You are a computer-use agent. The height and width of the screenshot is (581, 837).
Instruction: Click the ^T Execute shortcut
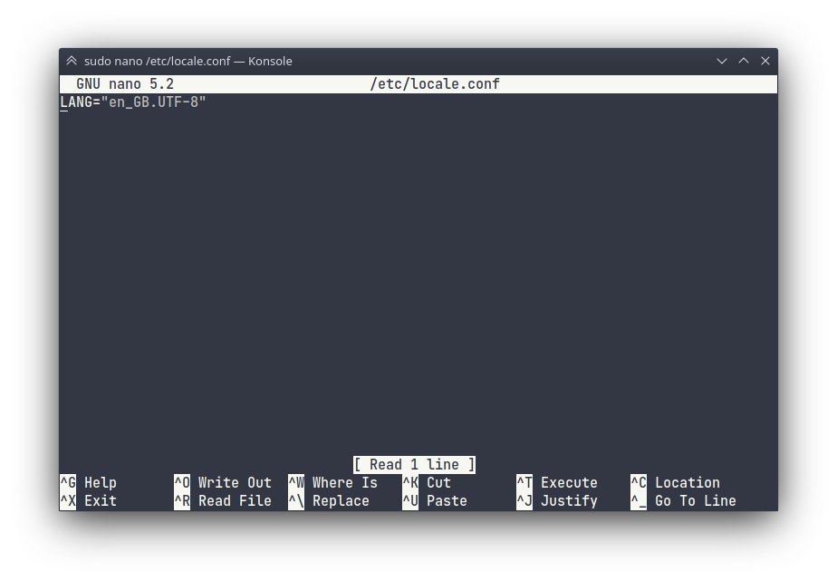[x=557, y=483]
